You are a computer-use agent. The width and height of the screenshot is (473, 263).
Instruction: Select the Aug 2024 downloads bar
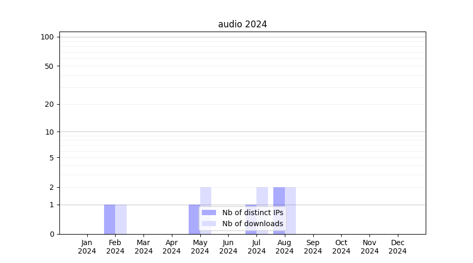pos(291,210)
